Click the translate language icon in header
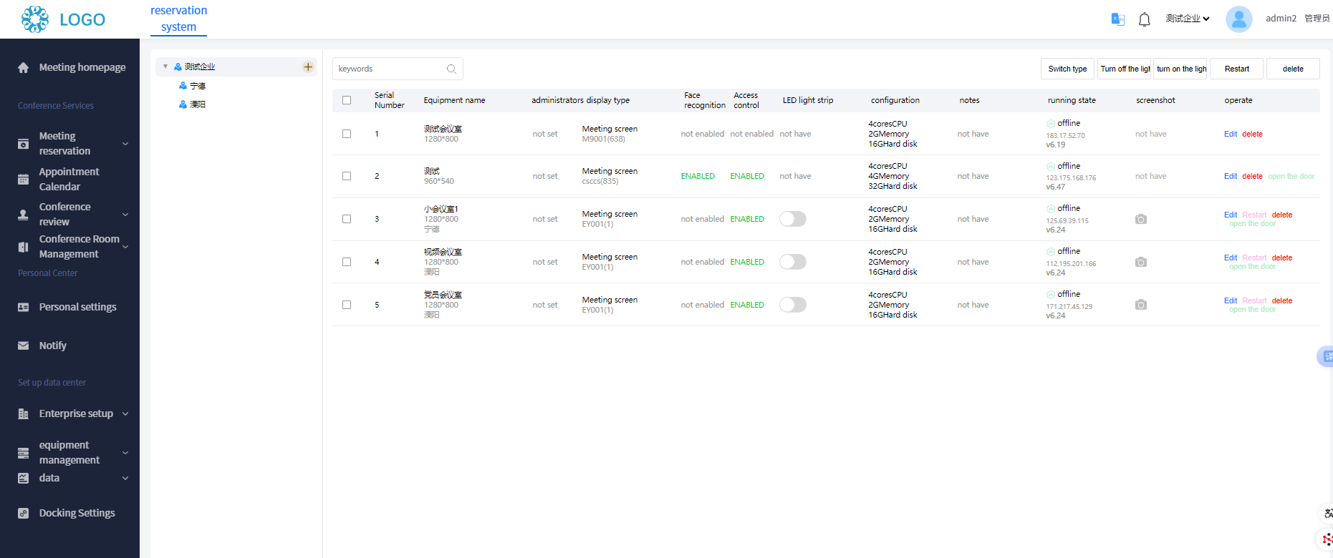1333x558 pixels. (1117, 19)
